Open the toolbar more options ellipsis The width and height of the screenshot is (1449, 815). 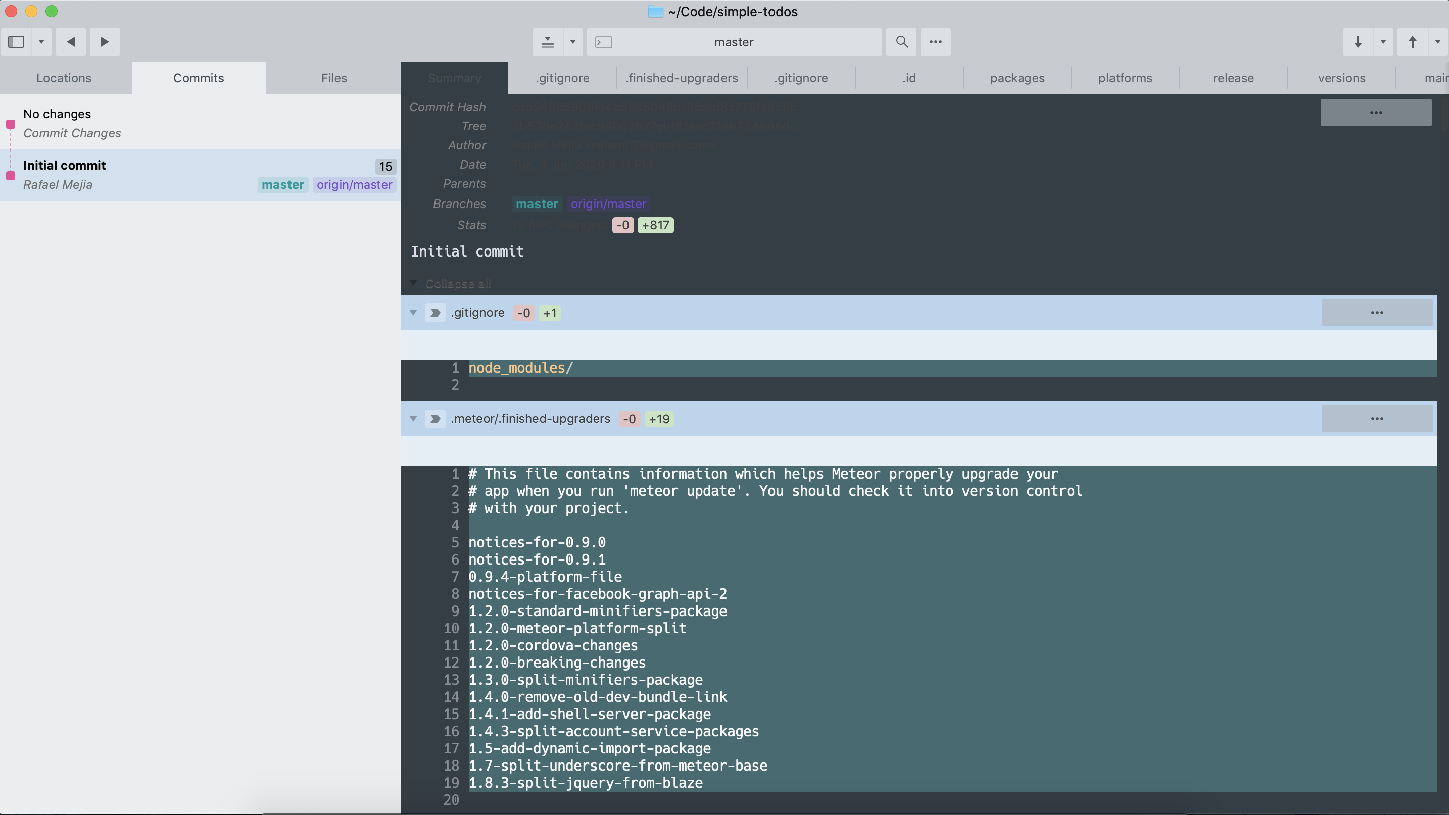[x=936, y=42]
